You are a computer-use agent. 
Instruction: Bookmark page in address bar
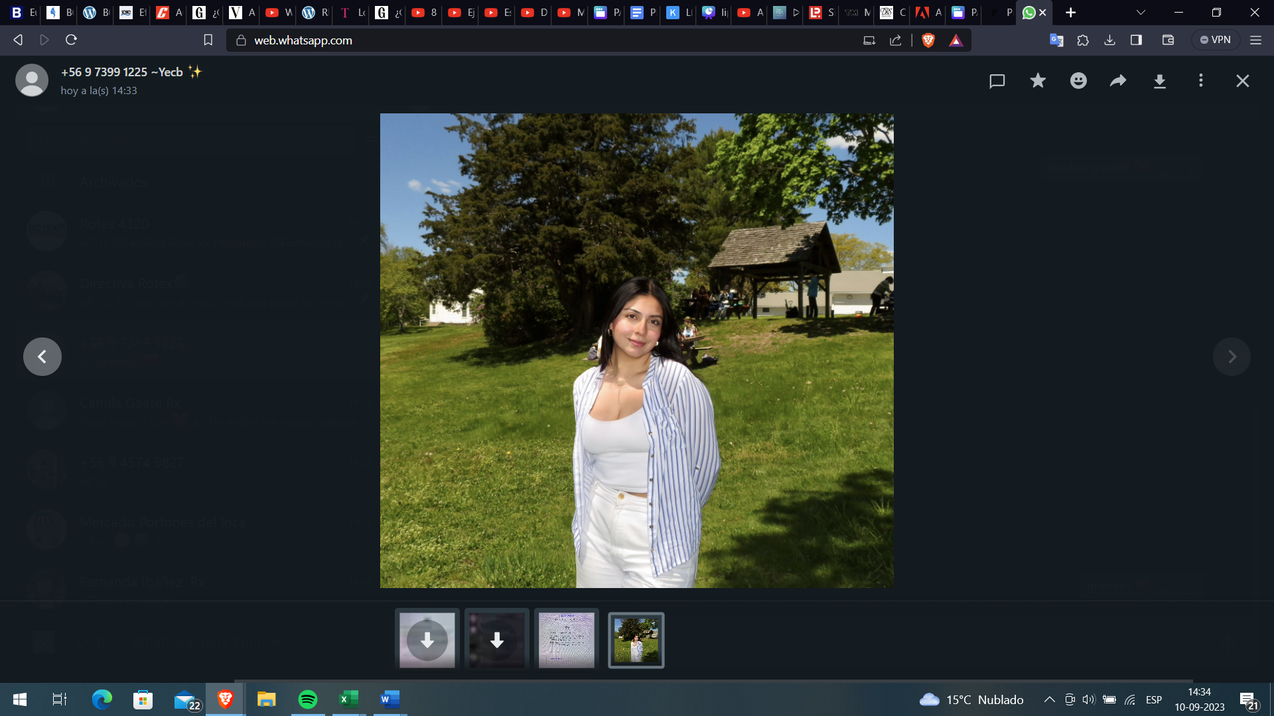click(x=208, y=40)
